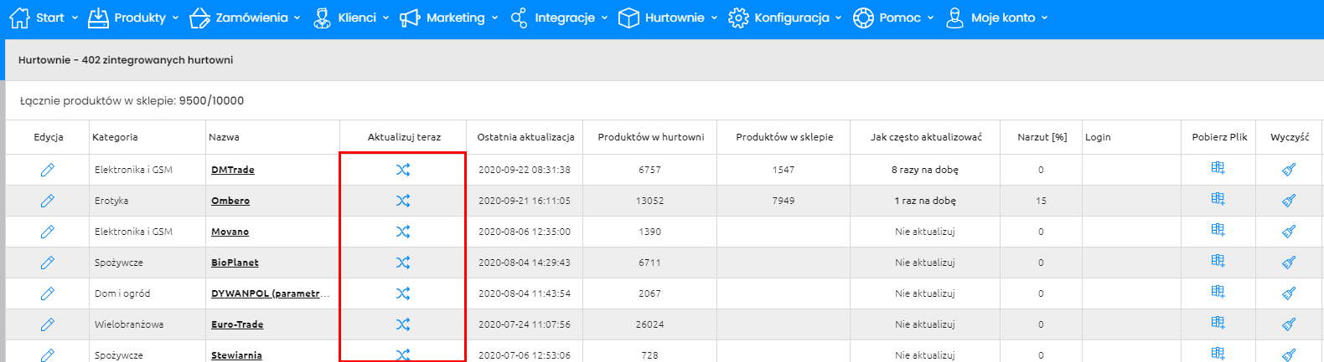The width and height of the screenshot is (1324, 362).
Task: Edit the Ombero wholesaler row
Action: pyautogui.click(x=48, y=201)
